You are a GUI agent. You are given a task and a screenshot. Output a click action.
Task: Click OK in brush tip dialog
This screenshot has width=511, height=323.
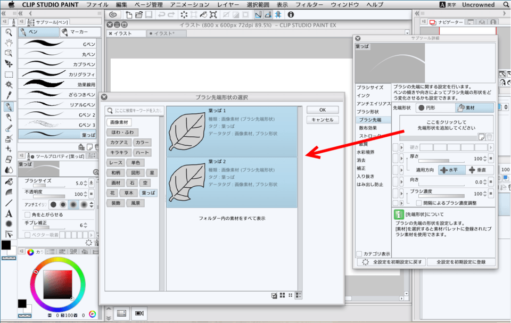[x=322, y=110]
